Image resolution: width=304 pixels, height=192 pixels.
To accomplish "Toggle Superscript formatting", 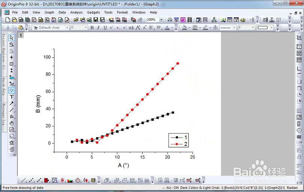I will (112, 28).
